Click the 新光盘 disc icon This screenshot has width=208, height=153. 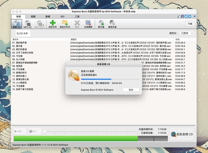[101, 23]
